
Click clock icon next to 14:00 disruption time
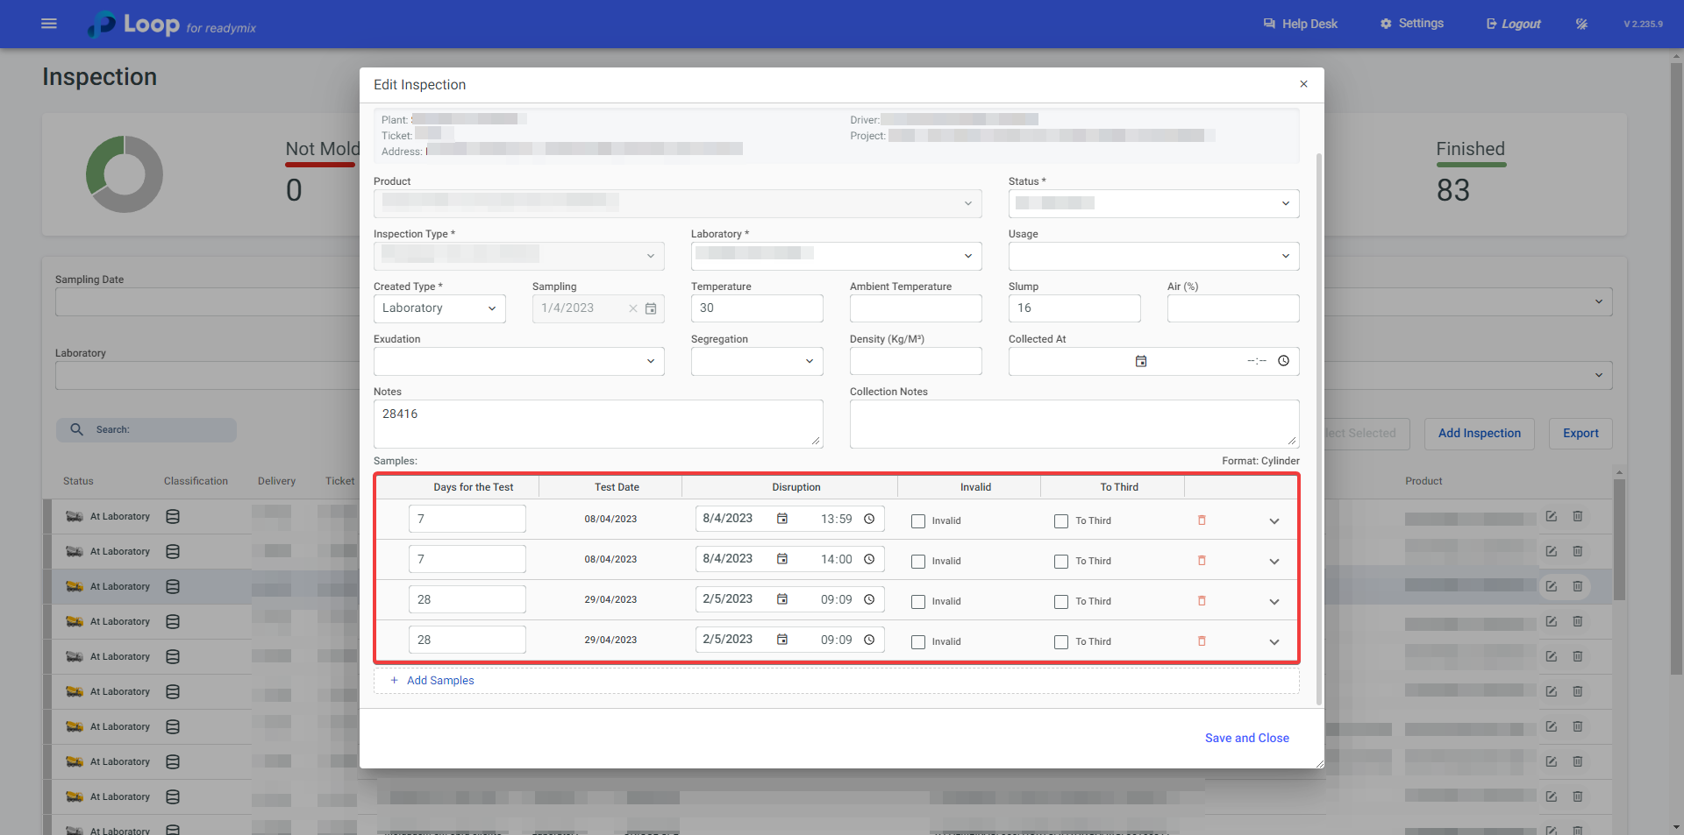(x=869, y=559)
